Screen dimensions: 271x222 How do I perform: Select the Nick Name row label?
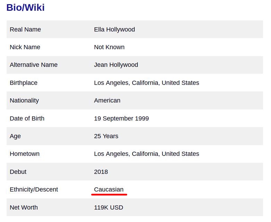pyautogui.click(x=25, y=47)
